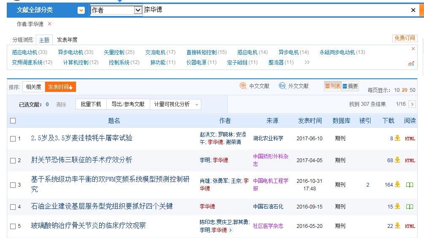Click 清除 to clear selected documents
The height and width of the screenshot is (238, 424).
click(x=61, y=104)
